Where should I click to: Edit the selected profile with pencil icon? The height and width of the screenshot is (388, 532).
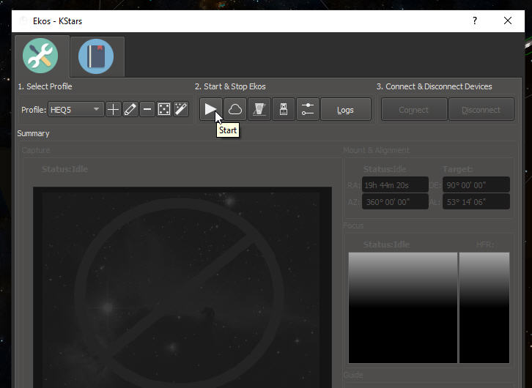[x=130, y=110]
